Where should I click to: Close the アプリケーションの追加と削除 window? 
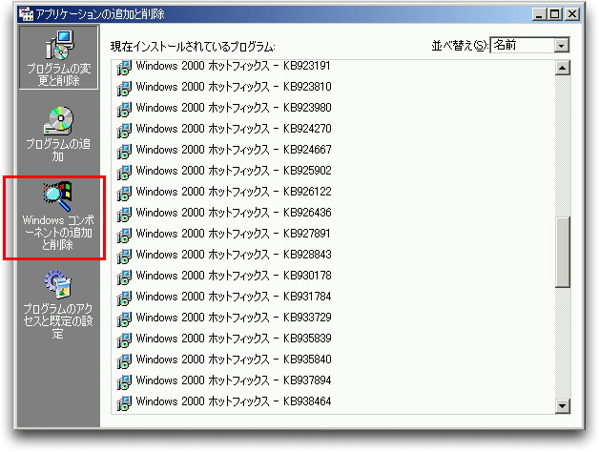(572, 14)
